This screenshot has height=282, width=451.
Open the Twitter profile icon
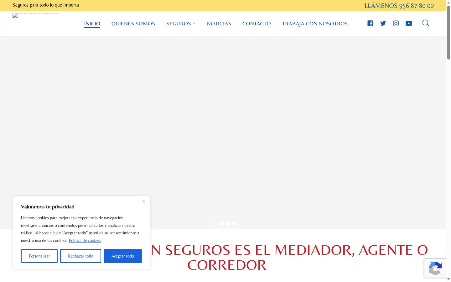pyautogui.click(x=383, y=23)
